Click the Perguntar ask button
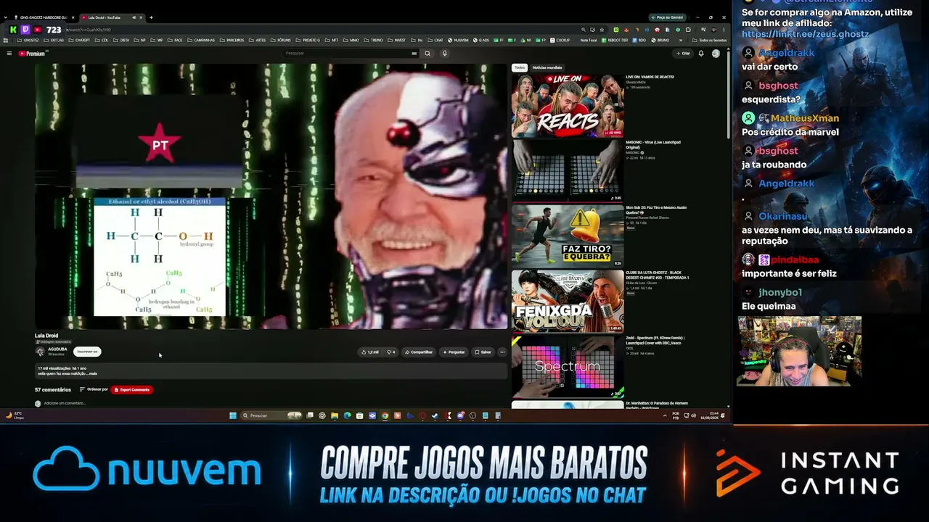This screenshot has width=929, height=522. 454,352
